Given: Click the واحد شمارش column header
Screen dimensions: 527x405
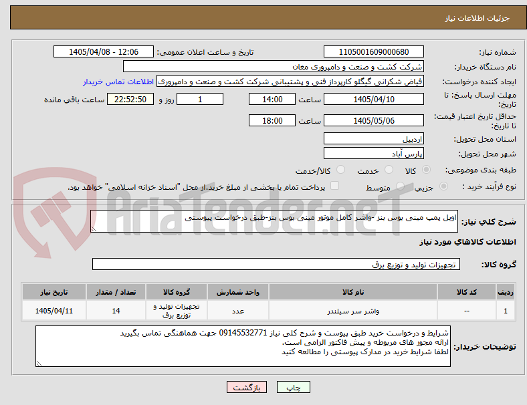Looking at the screenshot, I should click(237, 292).
